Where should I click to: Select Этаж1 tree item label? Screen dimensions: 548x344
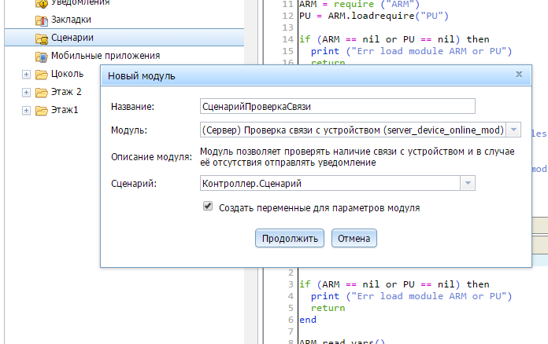click(65, 110)
